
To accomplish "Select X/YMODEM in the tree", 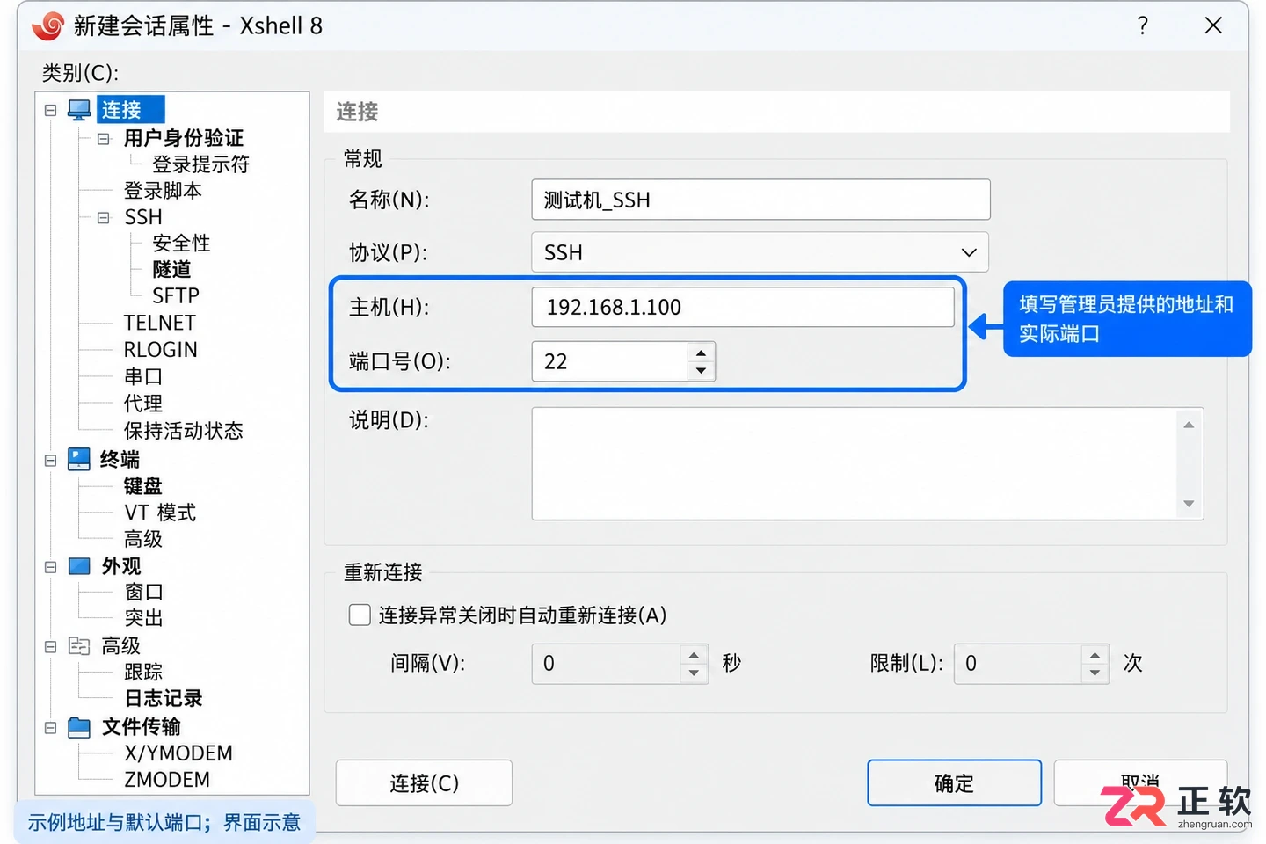I will pyautogui.click(x=178, y=753).
